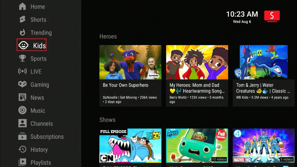
Task: Open News category label
Action: (x=37, y=97)
